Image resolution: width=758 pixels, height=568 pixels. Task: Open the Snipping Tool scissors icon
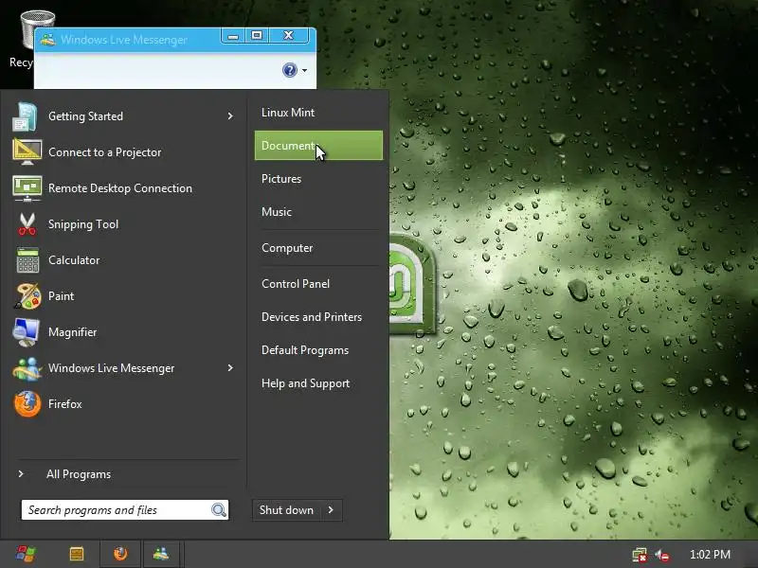(x=27, y=224)
